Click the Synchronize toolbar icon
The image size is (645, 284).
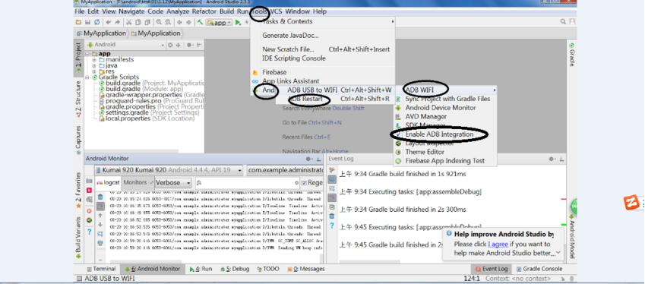click(x=97, y=22)
